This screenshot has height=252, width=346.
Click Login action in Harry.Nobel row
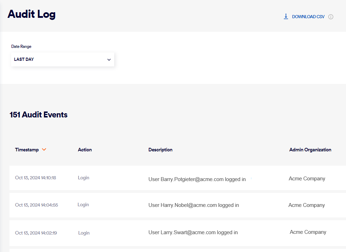click(83, 205)
